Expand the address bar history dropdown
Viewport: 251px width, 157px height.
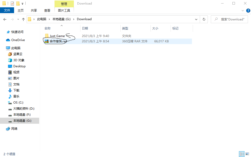(196, 19)
